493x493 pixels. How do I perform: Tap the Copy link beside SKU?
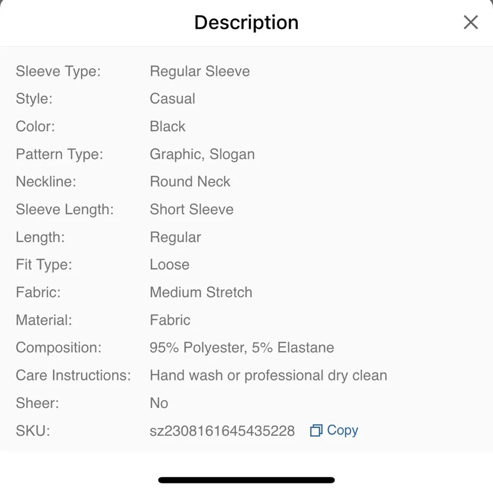[342, 430]
